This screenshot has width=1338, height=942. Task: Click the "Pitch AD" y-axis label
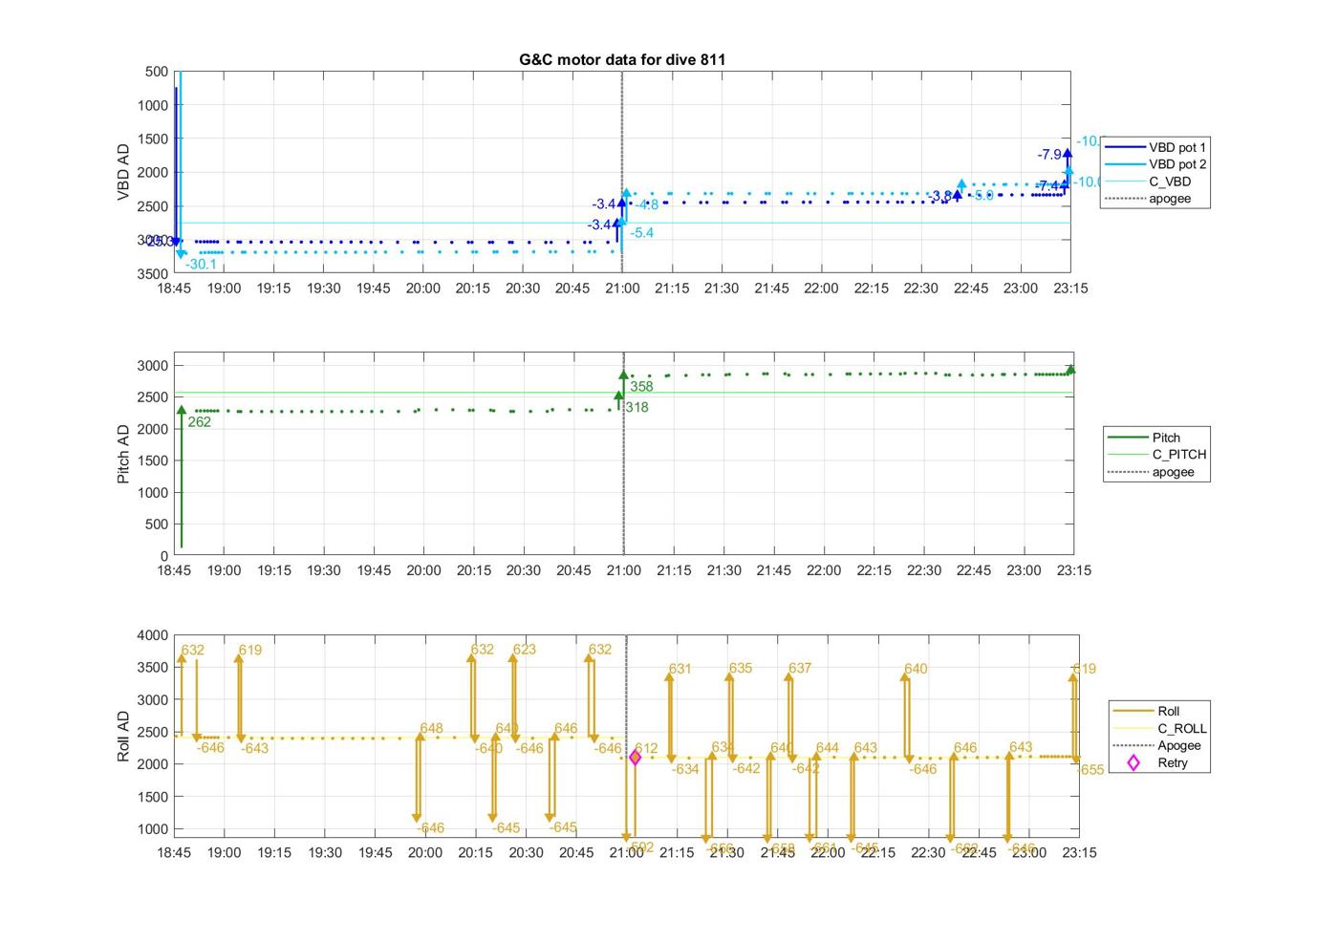[x=123, y=454]
